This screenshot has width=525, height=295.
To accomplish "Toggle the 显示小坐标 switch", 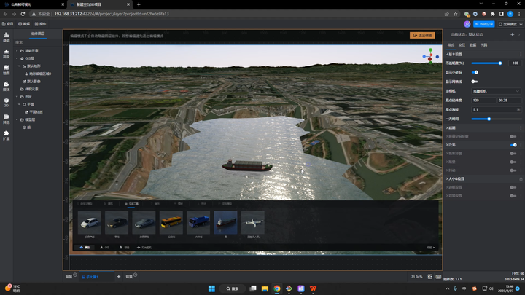I will click(475, 72).
